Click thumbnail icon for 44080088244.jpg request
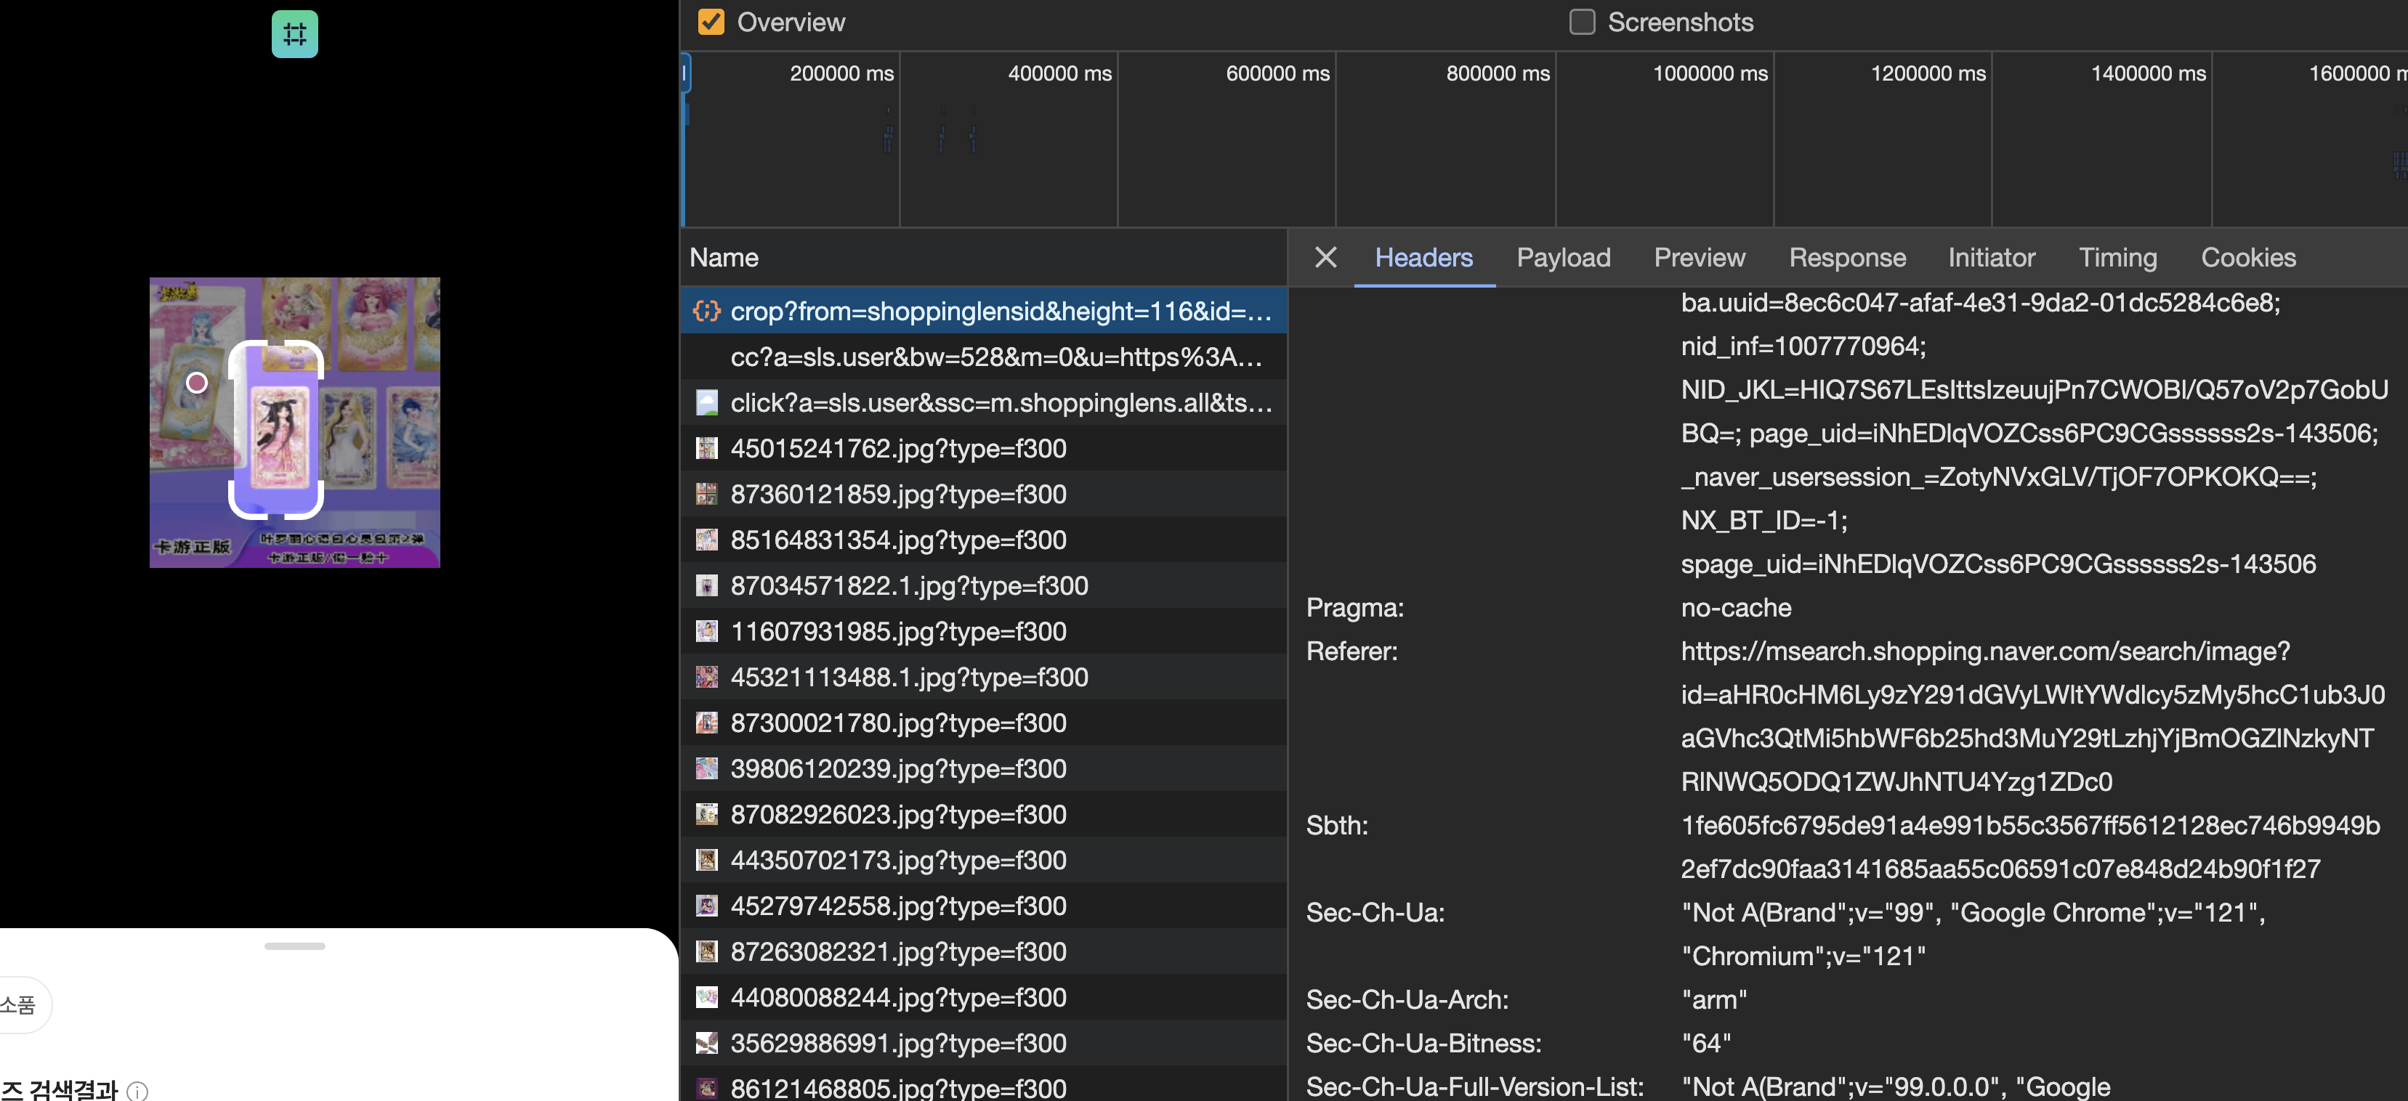Image resolution: width=2408 pixels, height=1101 pixels. [x=707, y=997]
